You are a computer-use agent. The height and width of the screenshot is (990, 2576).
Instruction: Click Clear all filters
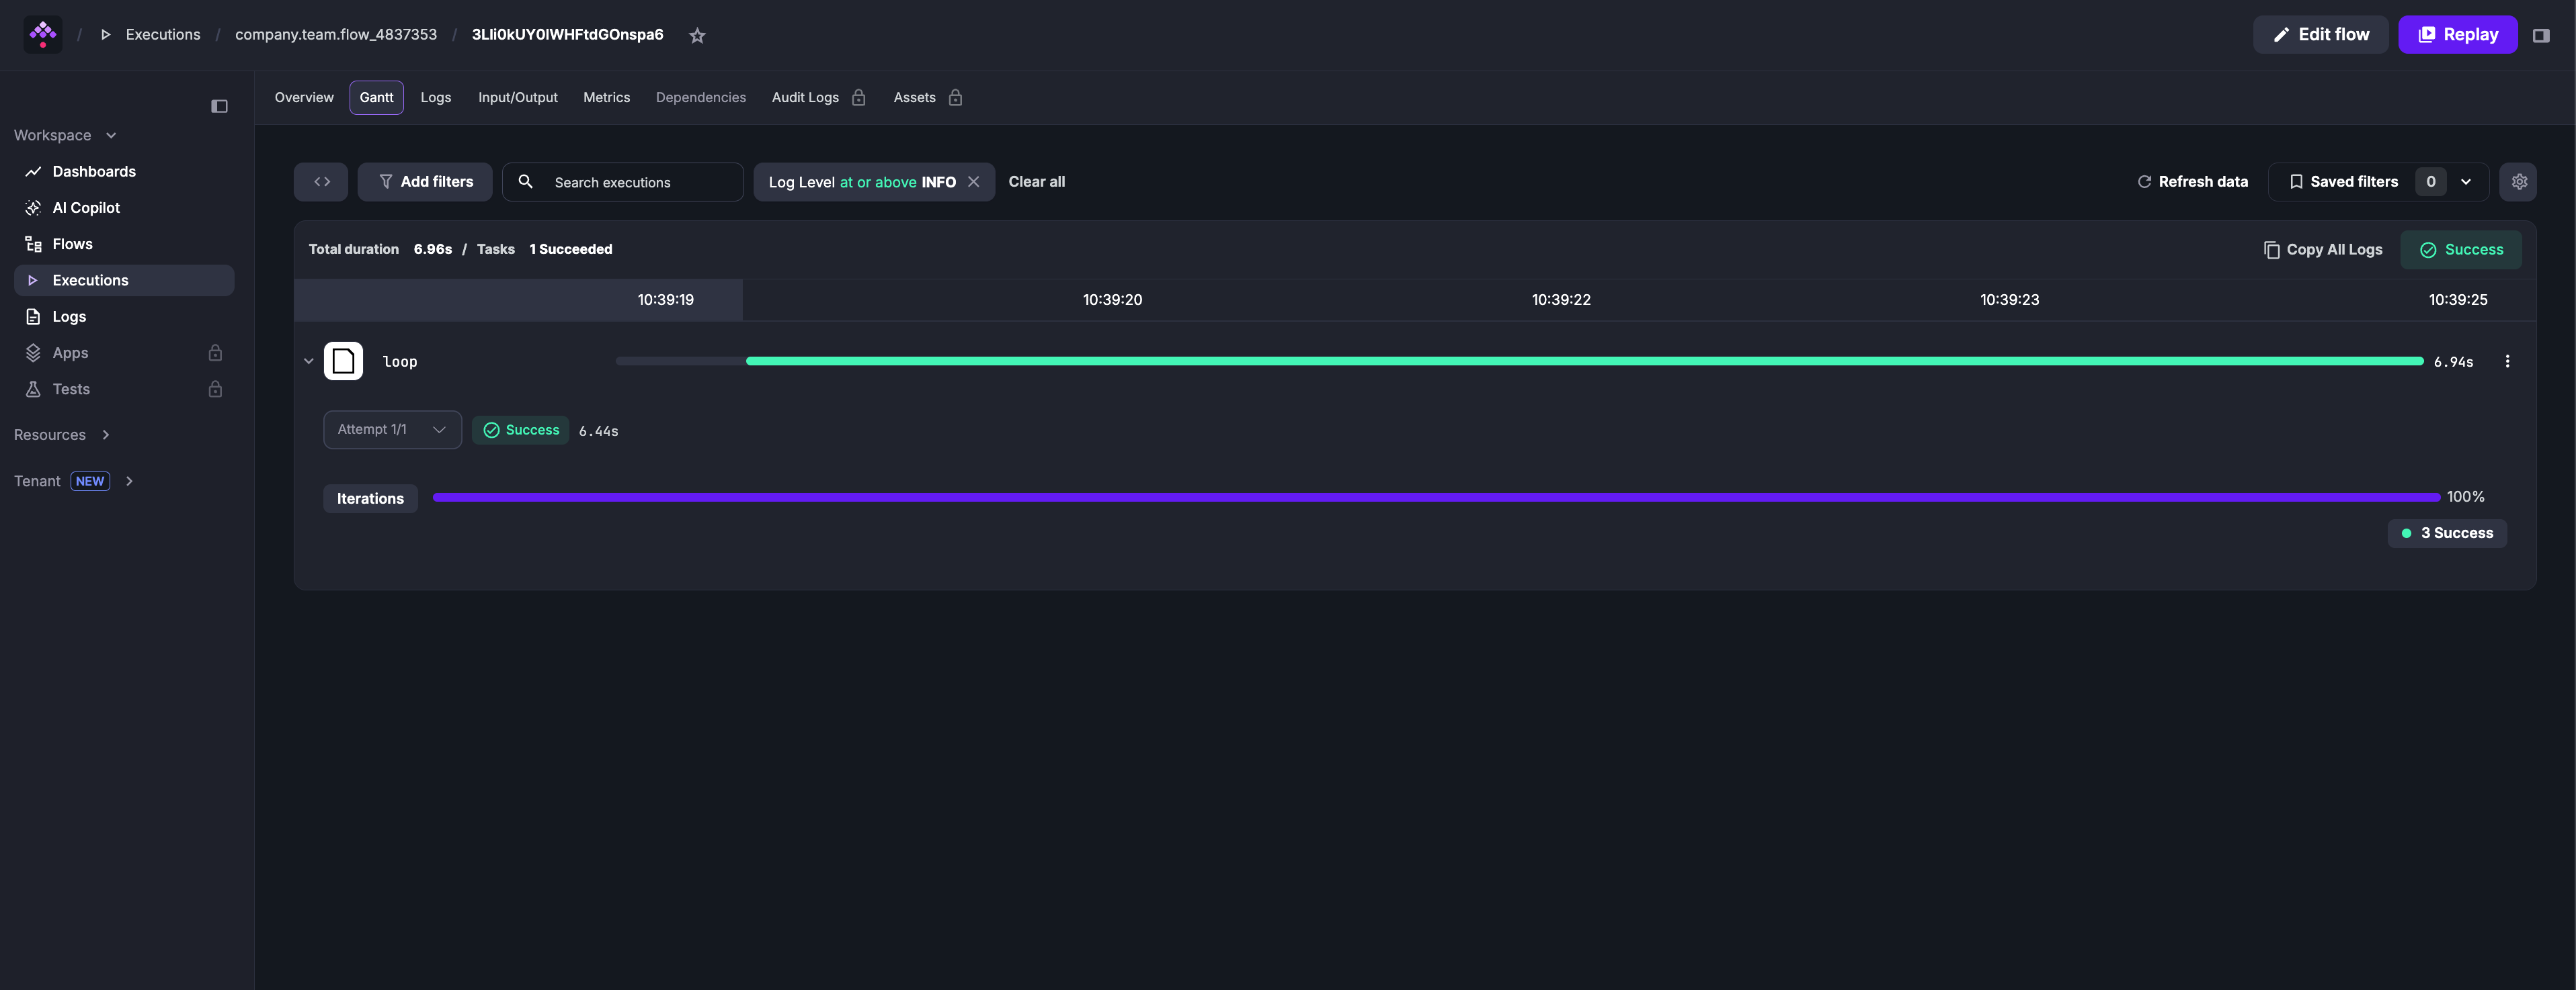pyautogui.click(x=1036, y=182)
